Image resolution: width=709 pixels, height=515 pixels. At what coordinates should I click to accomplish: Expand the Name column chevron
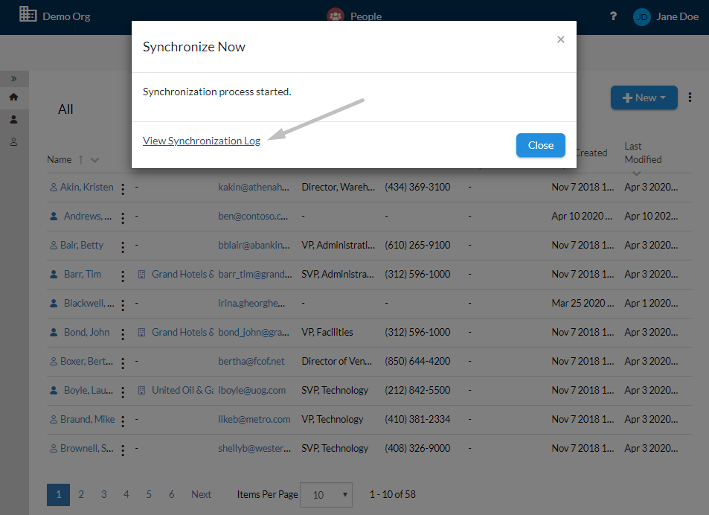[94, 160]
